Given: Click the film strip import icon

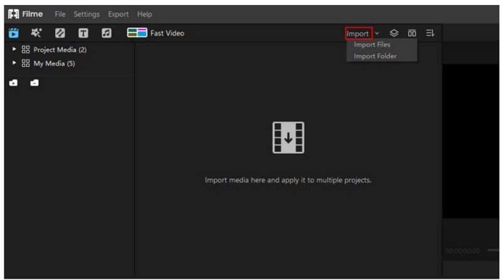Looking at the screenshot, I should 288,137.
